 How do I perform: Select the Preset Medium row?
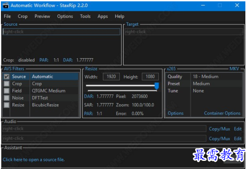click(204, 84)
